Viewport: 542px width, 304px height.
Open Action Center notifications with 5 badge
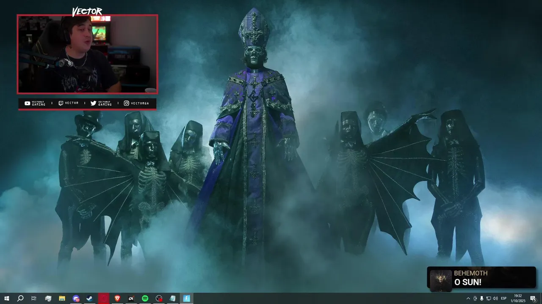pyautogui.click(x=533, y=299)
